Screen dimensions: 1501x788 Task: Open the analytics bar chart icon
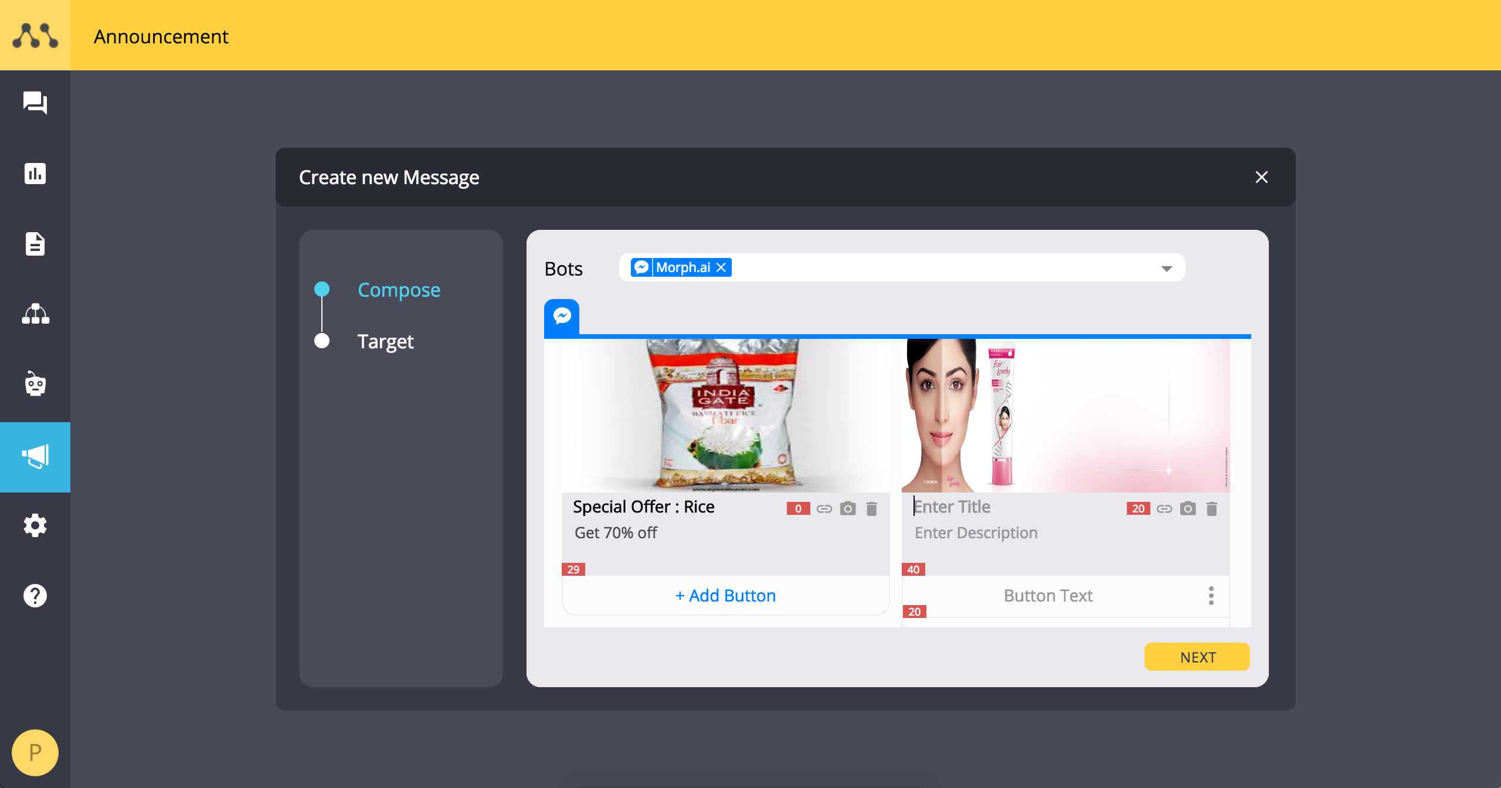(35, 174)
